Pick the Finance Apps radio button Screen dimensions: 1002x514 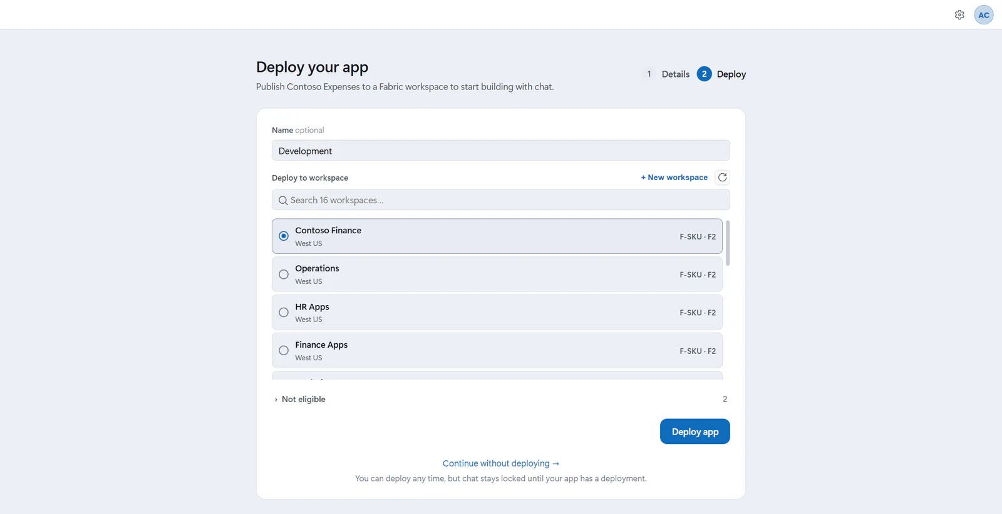coord(284,351)
